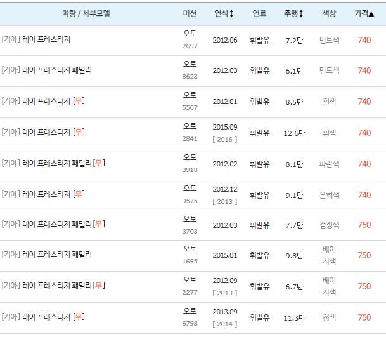Click the 9.1만 mileage value
Image resolution: width=386 pixels, height=339 pixels.
point(294,196)
